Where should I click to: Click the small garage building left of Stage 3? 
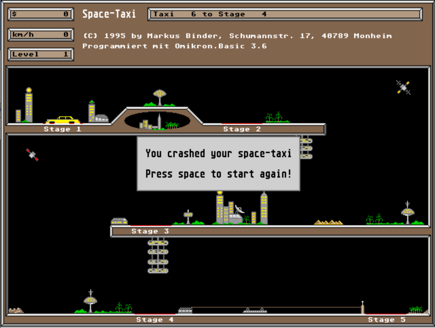click(x=119, y=222)
